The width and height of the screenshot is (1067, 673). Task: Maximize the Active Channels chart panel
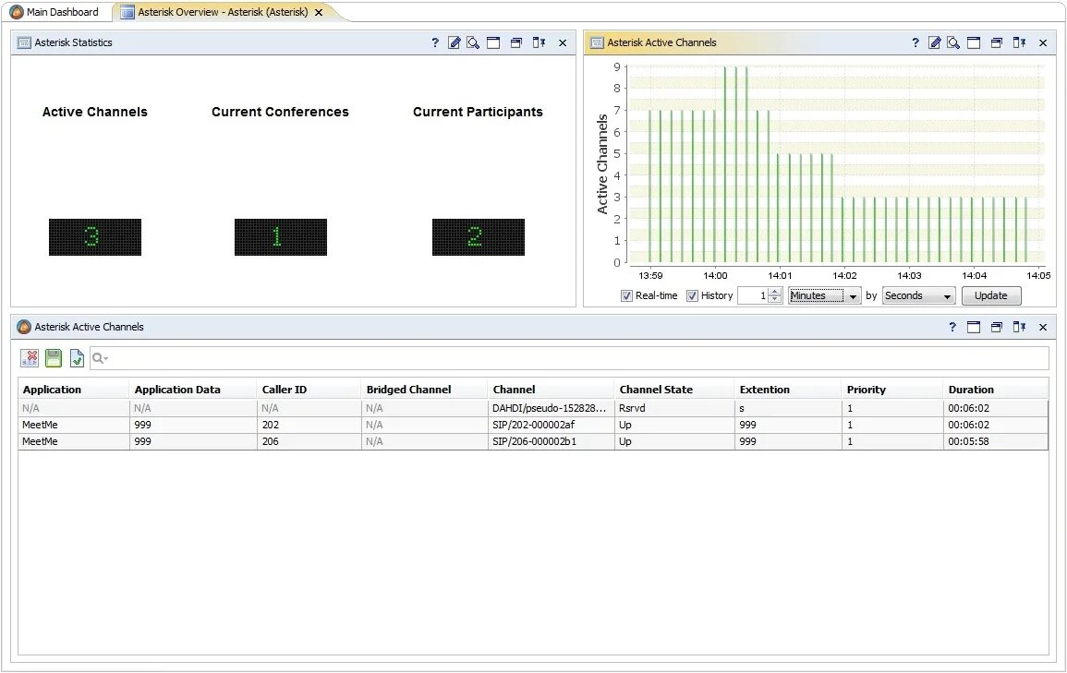974,42
